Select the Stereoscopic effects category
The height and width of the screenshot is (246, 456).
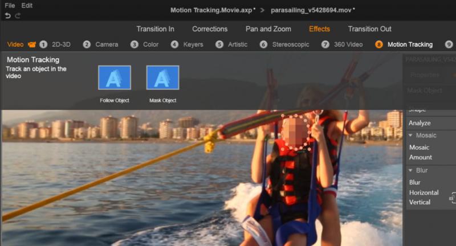pos(291,44)
